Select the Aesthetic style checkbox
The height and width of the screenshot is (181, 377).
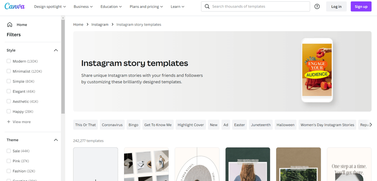click(x=9, y=102)
